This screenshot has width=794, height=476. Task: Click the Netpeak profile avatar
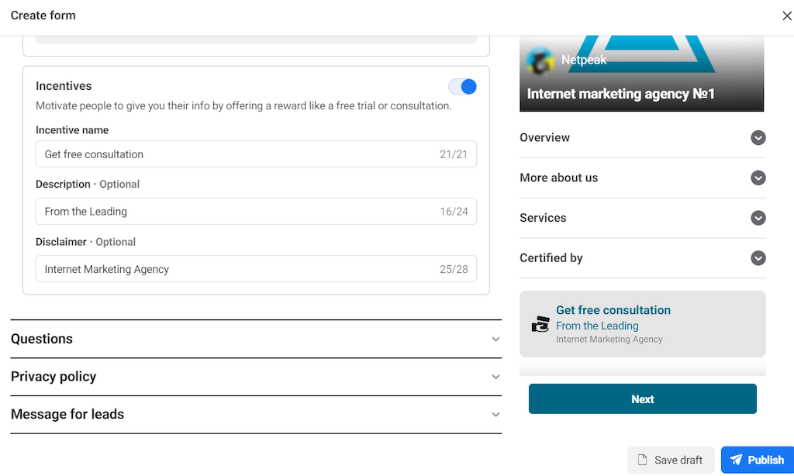pyautogui.click(x=540, y=60)
